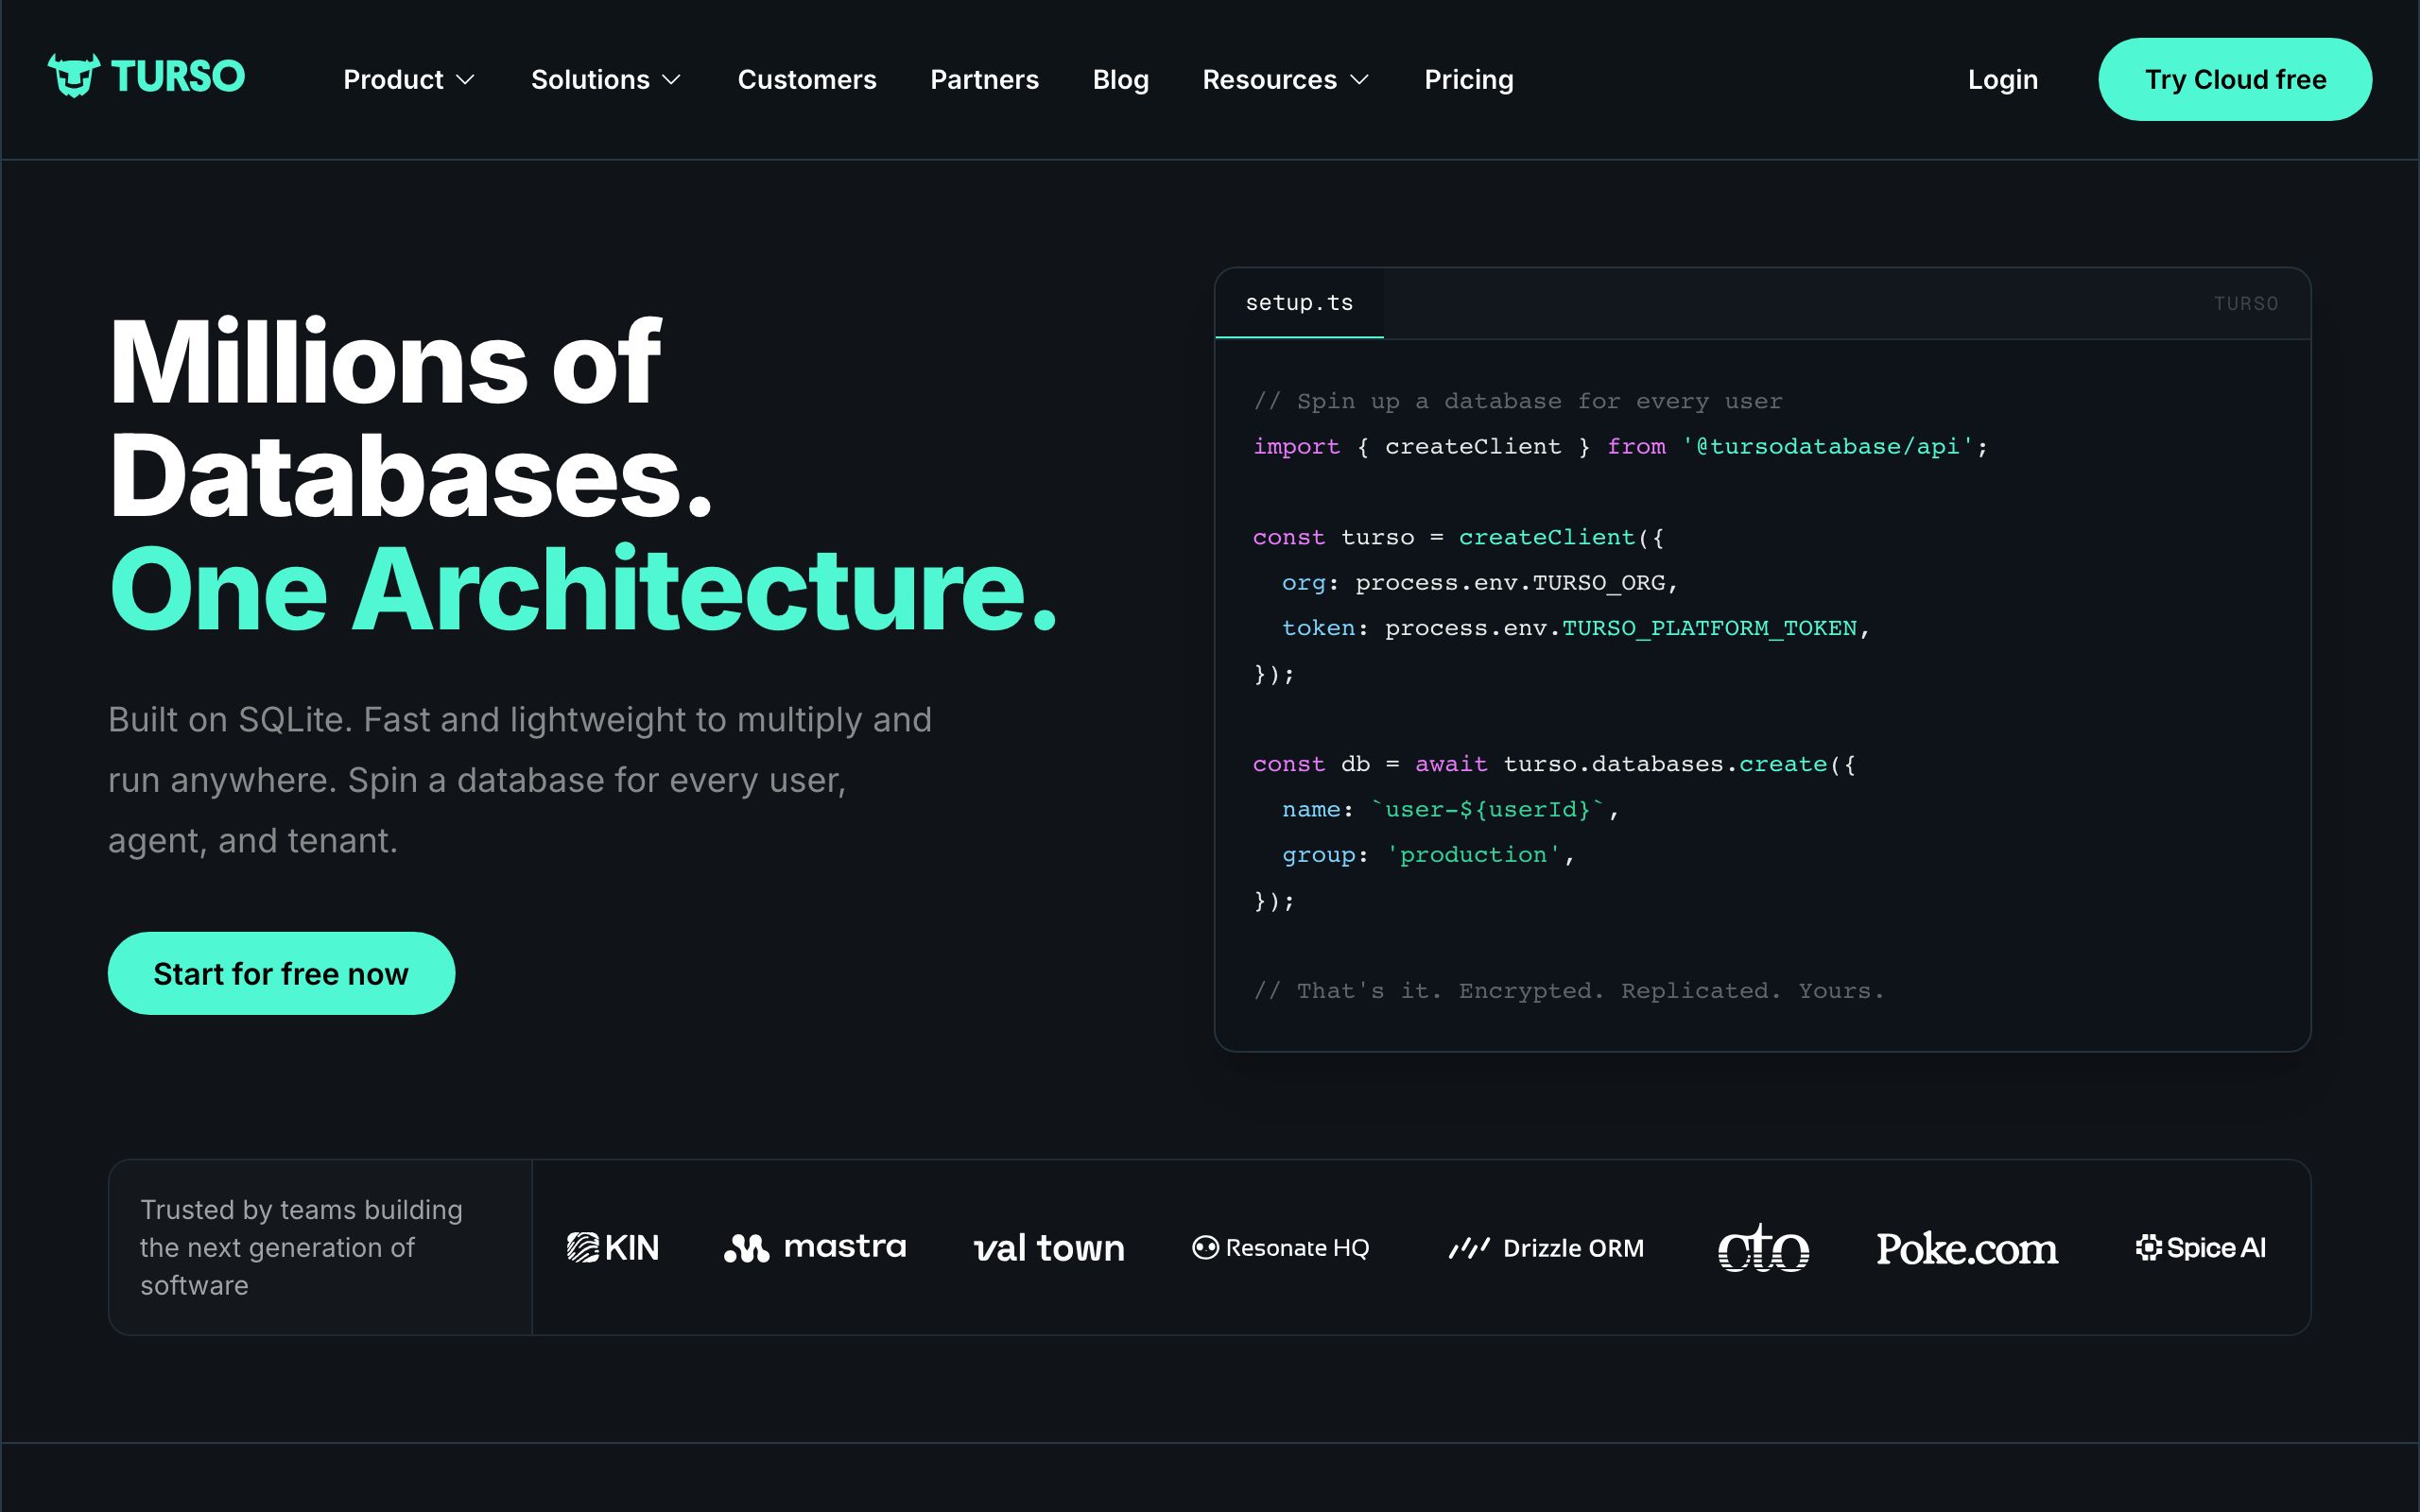2420x1512 pixels.
Task: Click the mastra logo
Action: coord(815,1248)
